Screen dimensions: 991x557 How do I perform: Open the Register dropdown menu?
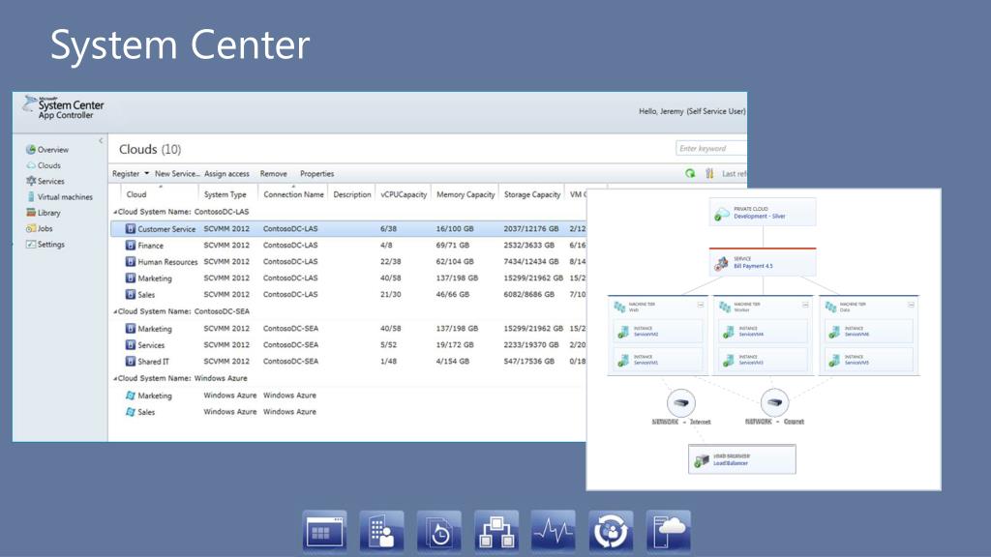[x=131, y=174]
